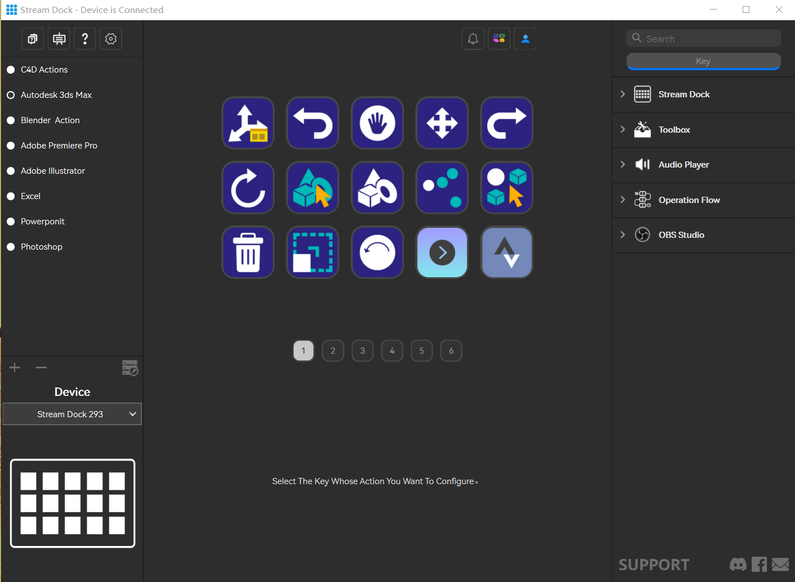Select the teal and white dots key
This screenshot has height=582, width=795.
[442, 188]
